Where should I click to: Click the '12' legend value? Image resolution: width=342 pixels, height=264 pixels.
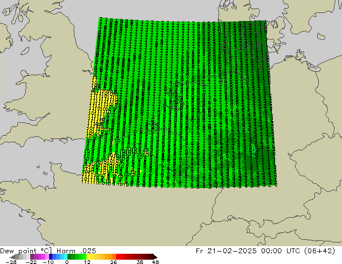pos(87,262)
